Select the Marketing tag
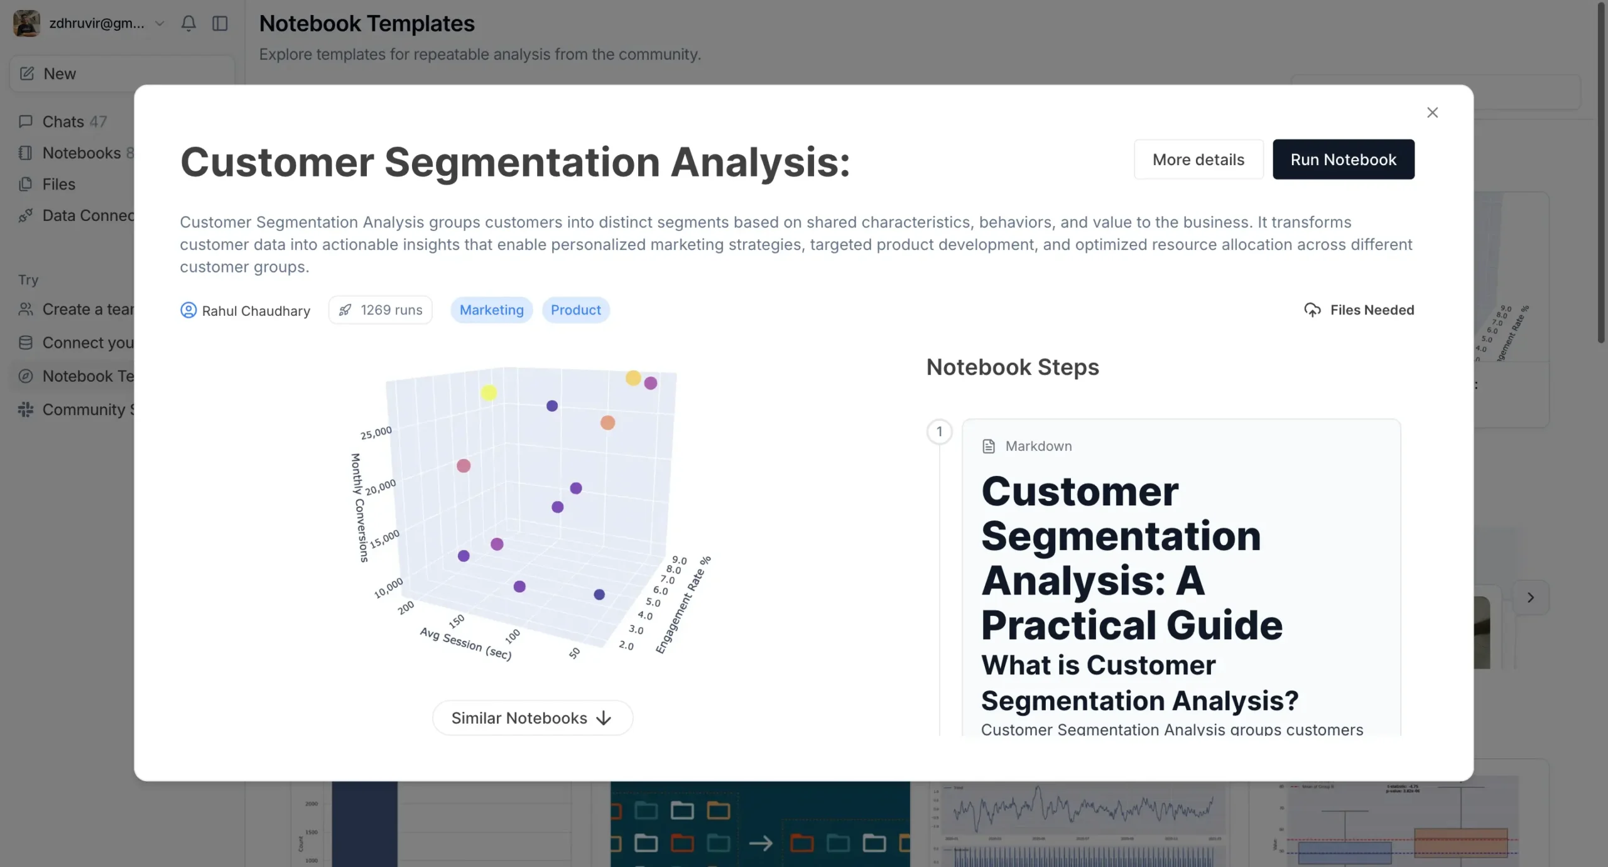This screenshot has width=1608, height=867. 491,310
